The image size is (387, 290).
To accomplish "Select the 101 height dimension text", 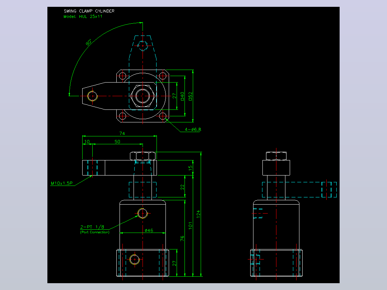I will click(x=190, y=226).
